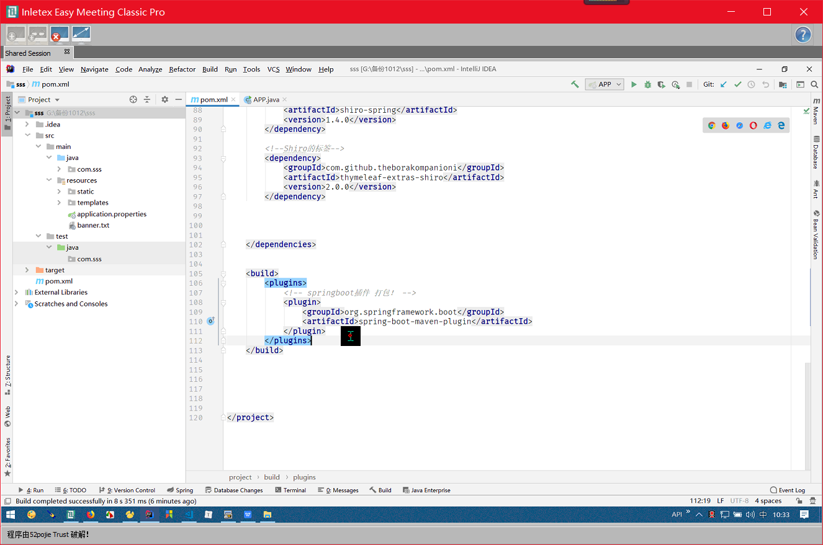Click Inletex stop sharing screen icon
Image resolution: width=823 pixels, height=545 pixels.
tap(60, 34)
